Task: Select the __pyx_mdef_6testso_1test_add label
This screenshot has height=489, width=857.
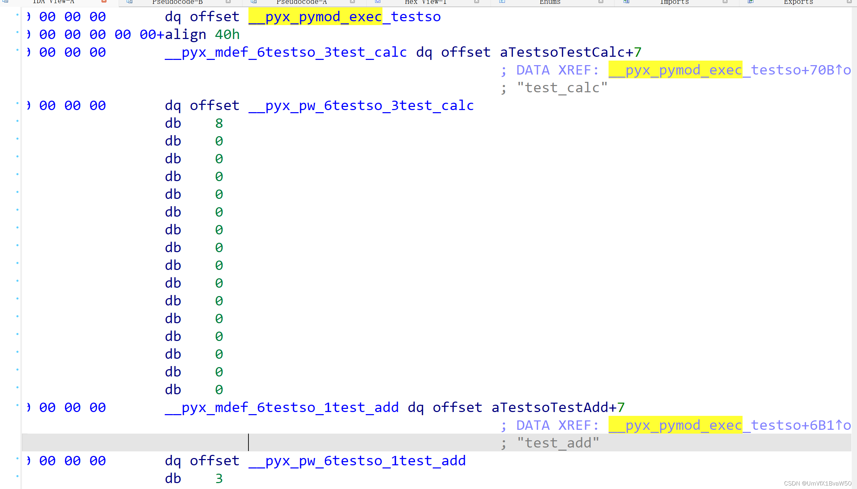Action: (282, 407)
